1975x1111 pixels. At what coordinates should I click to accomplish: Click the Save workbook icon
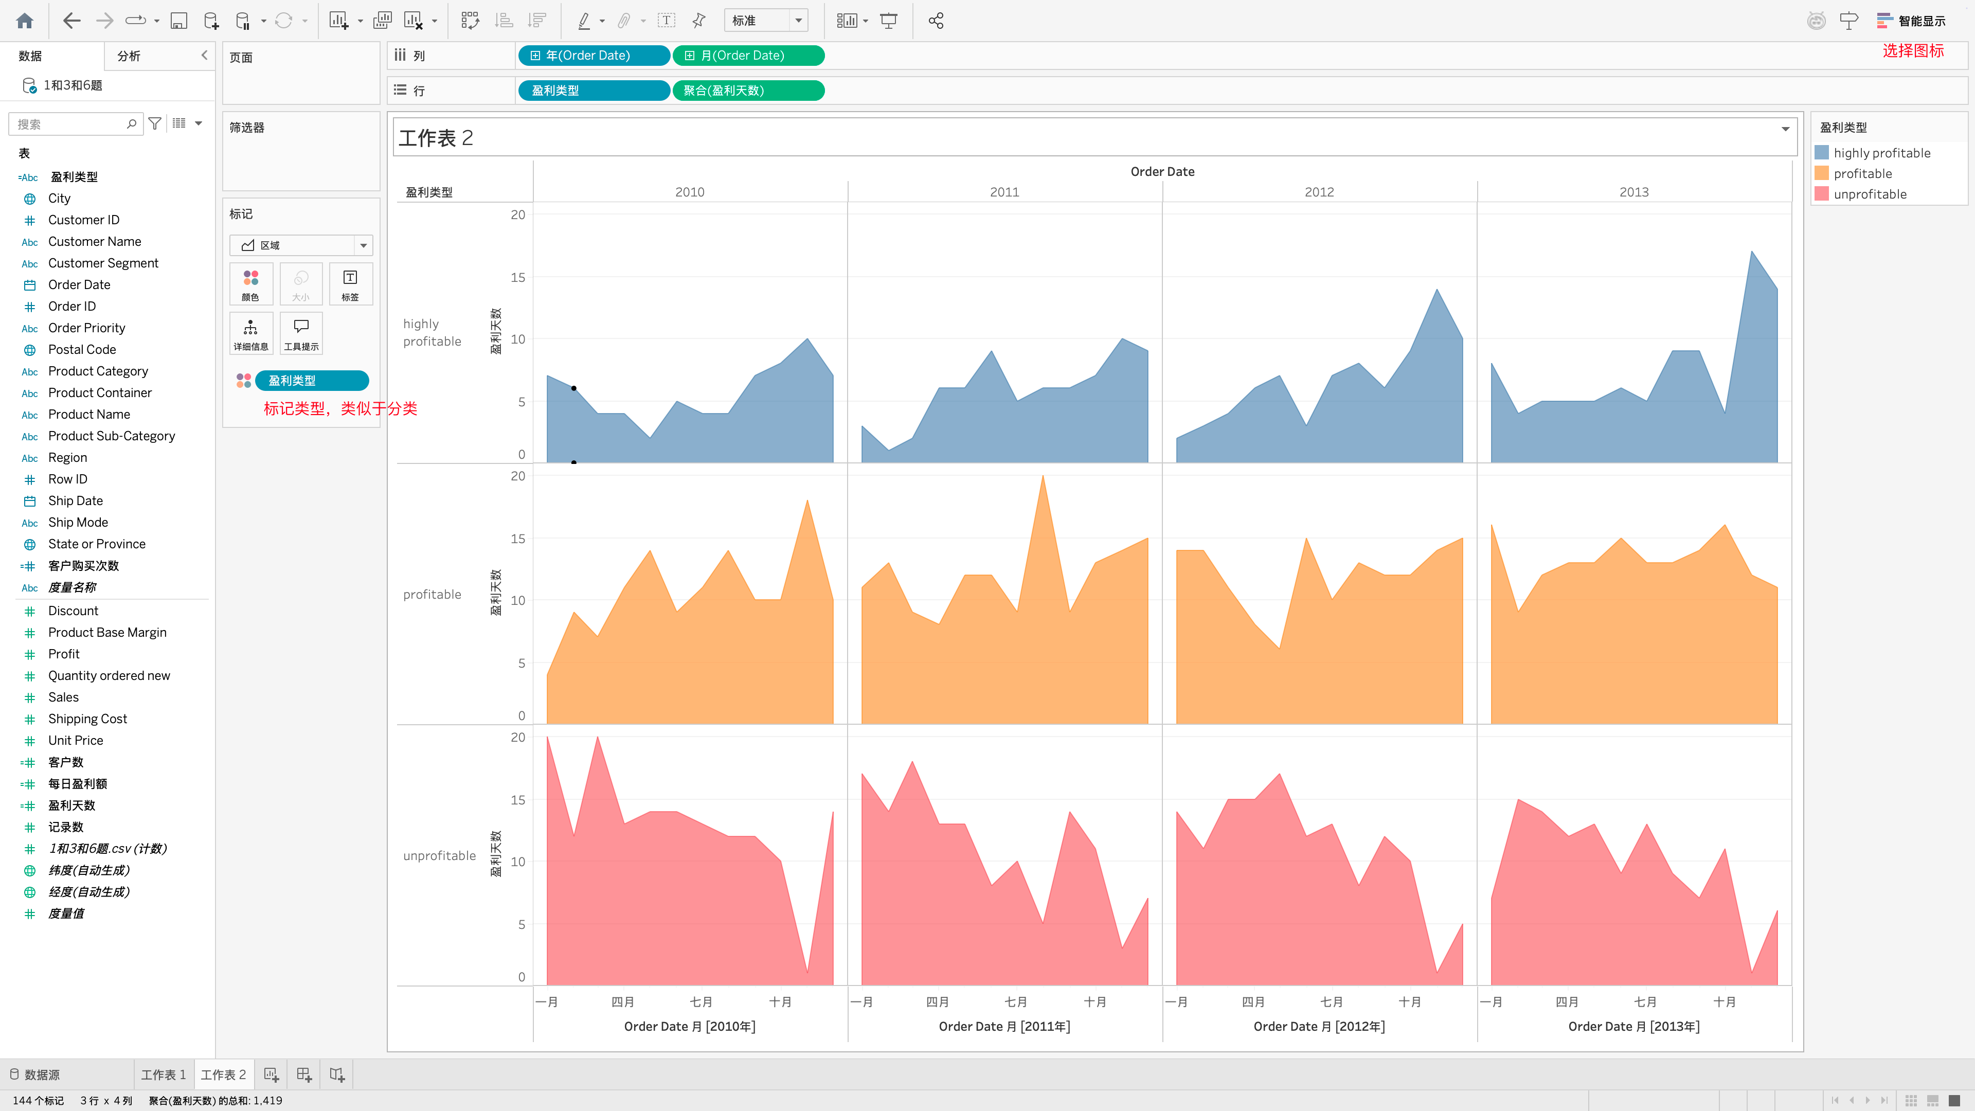pyautogui.click(x=178, y=21)
